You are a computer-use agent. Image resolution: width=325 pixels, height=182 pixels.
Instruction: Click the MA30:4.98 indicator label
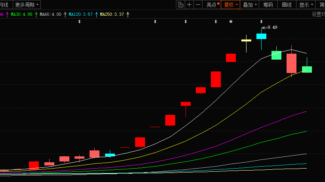[21, 14]
